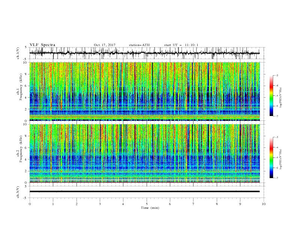The height and width of the screenshot is (229, 297).
Task: Click the "1" tick on the time axis
Action: [53, 204]
